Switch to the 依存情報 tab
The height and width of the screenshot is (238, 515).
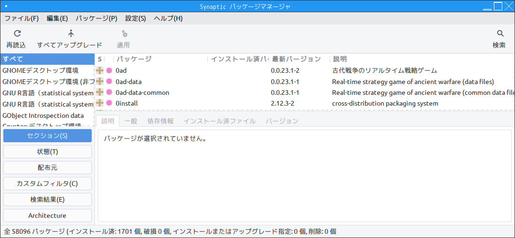coord(160,121)
